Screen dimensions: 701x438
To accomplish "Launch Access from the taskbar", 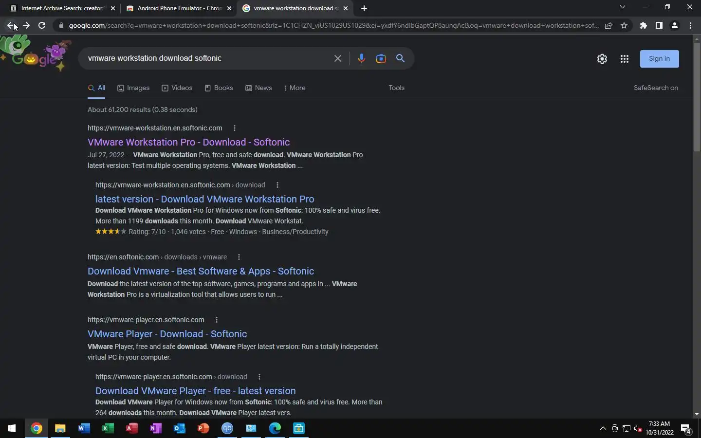I will [x=131, y=428].
